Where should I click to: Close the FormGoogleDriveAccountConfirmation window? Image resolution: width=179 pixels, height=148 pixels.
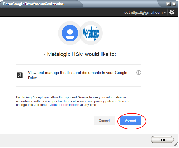pyautogui.click(x=174, y=4)
